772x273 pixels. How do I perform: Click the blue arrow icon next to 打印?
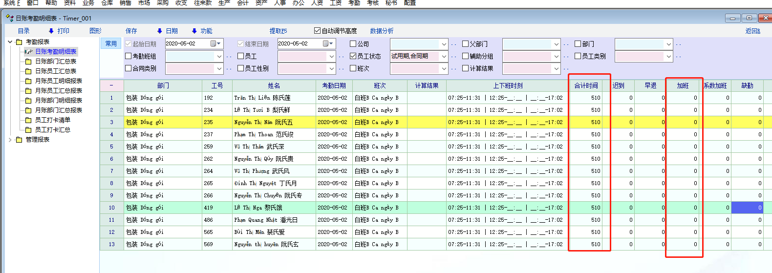pos(51,31)
